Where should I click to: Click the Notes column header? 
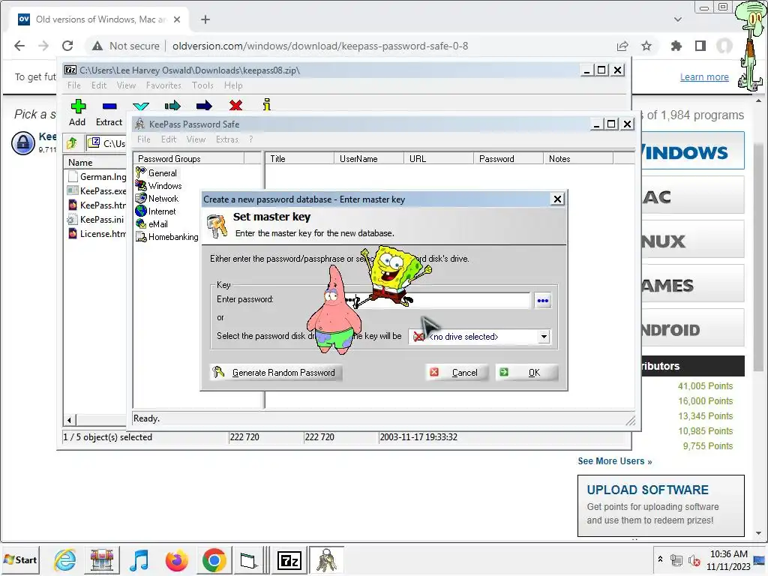578,159
